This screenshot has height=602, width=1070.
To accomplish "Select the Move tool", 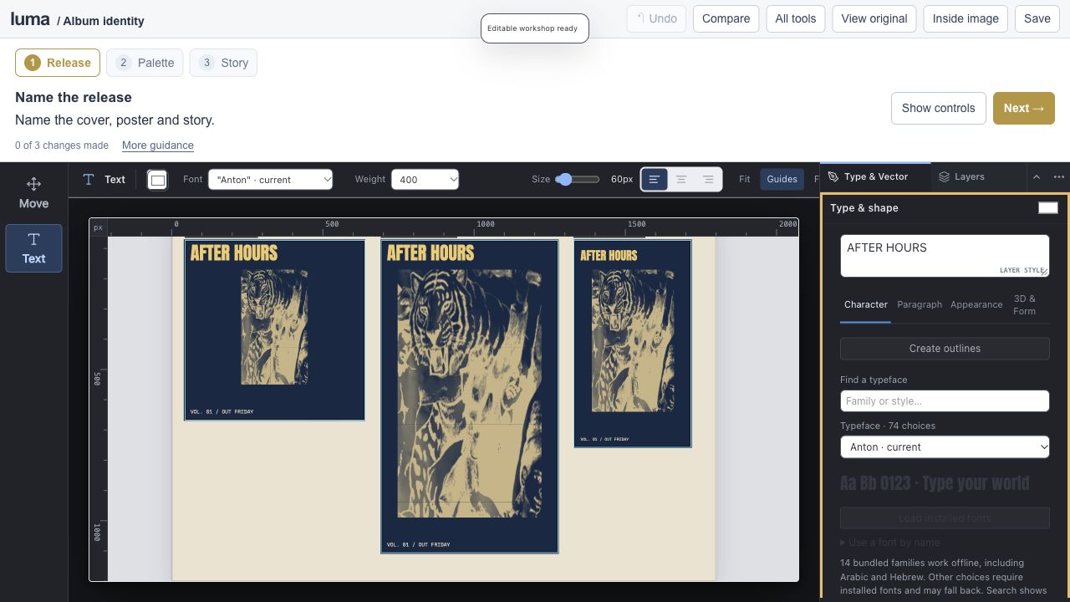I will pyautogui.click(x=33, y=192).
